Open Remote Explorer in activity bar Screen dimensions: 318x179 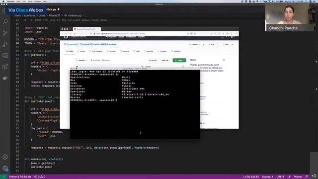pos(5,55)
